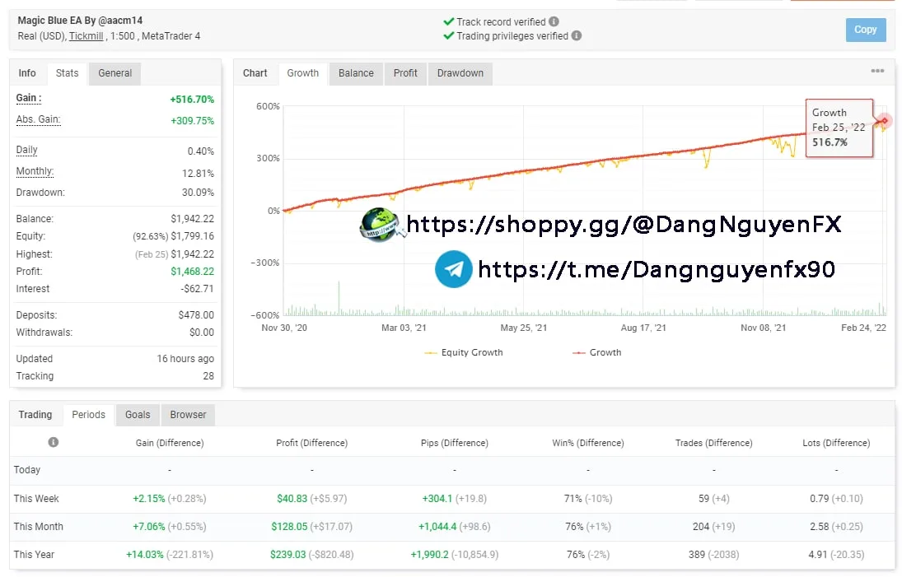
Task: Click the Nov 08, '21 axis label
Action: point(763,328)
